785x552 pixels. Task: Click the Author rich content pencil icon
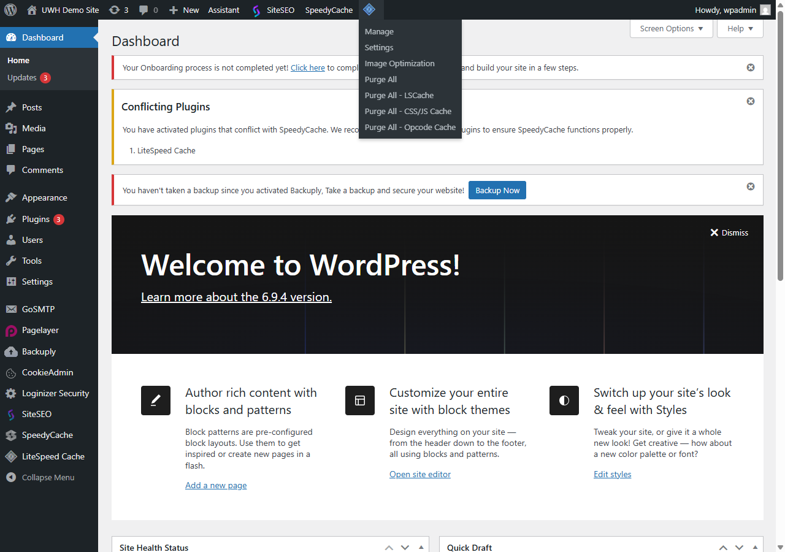156,401
